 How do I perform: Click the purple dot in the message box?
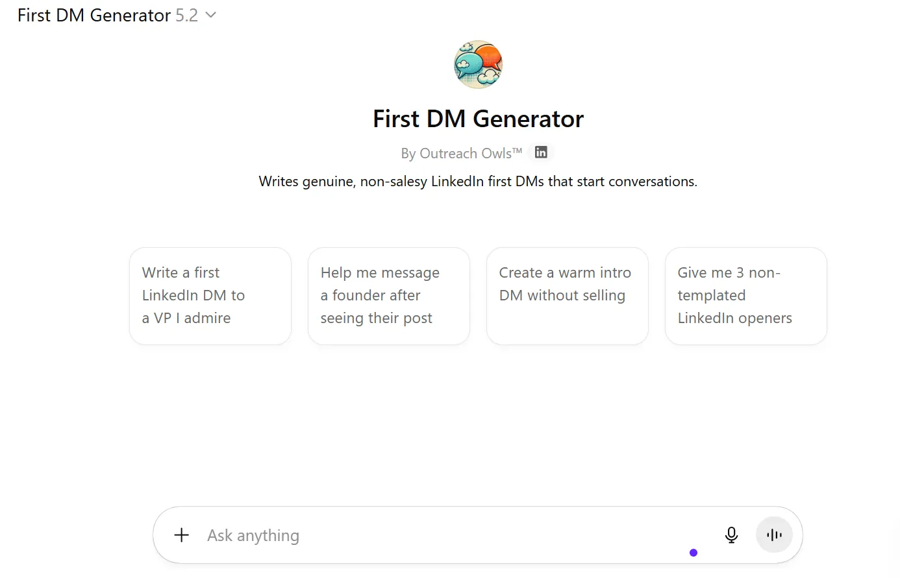coord(694,553)
